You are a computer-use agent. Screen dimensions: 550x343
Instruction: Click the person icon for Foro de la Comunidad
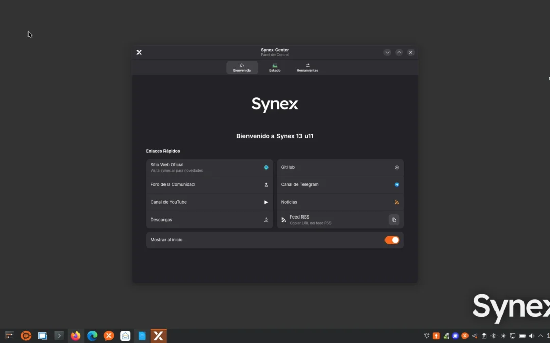click(266, 185)
